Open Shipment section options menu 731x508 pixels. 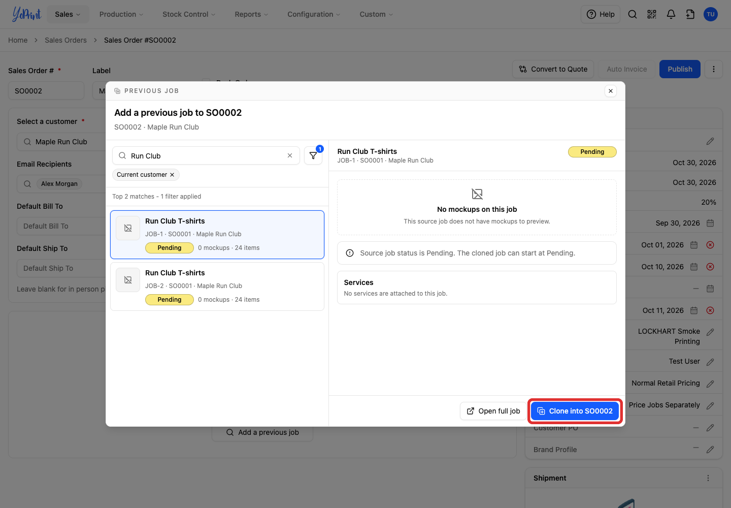708,478
